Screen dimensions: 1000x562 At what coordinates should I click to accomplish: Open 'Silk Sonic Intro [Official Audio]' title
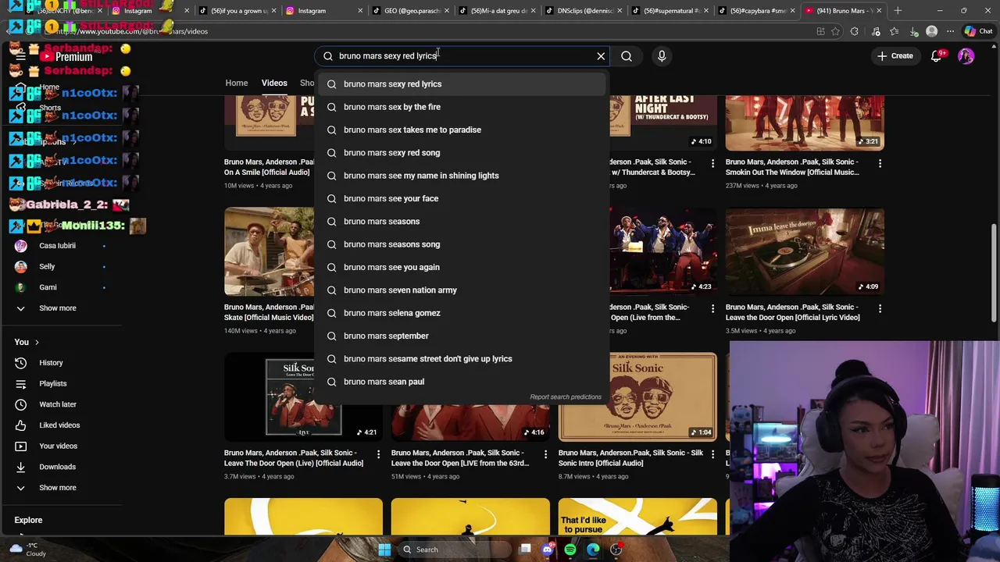(630, 458)
